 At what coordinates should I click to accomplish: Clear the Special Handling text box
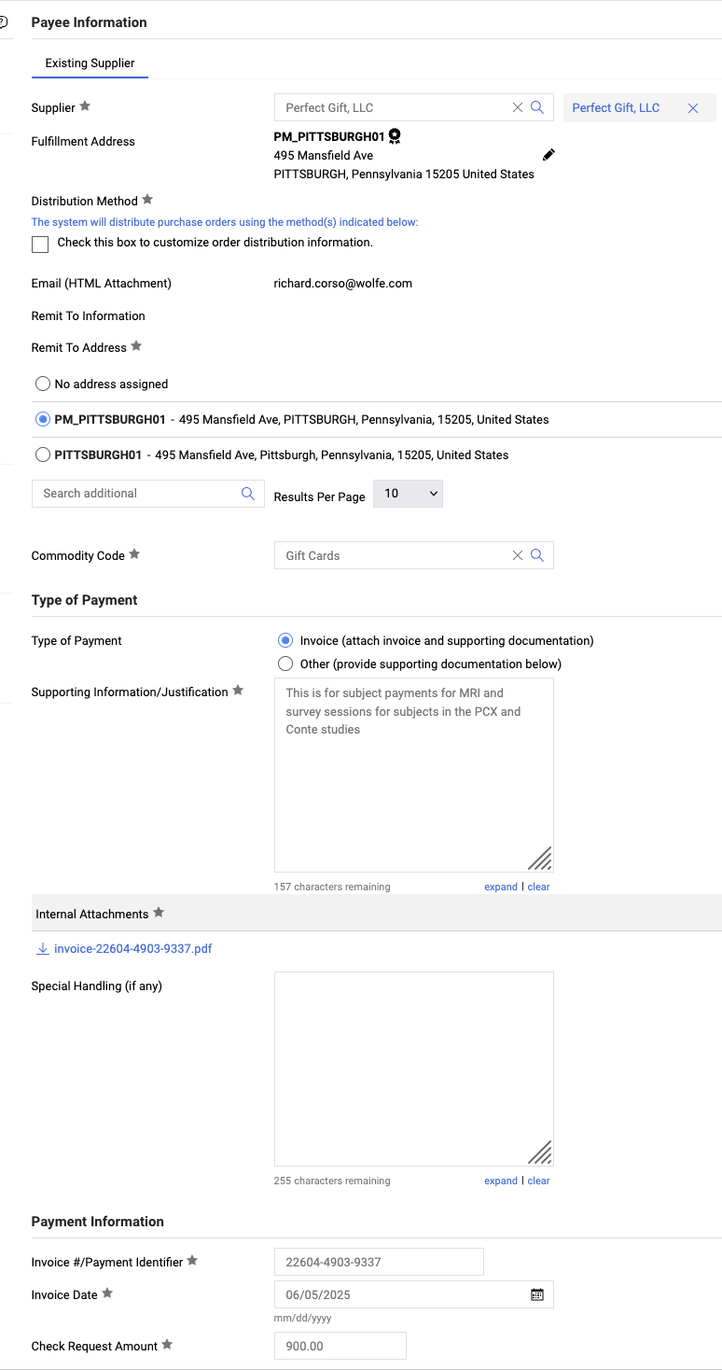click(x=538, y=1181)
